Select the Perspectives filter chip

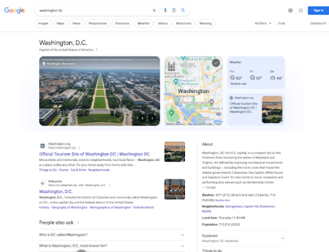[98, 23]
